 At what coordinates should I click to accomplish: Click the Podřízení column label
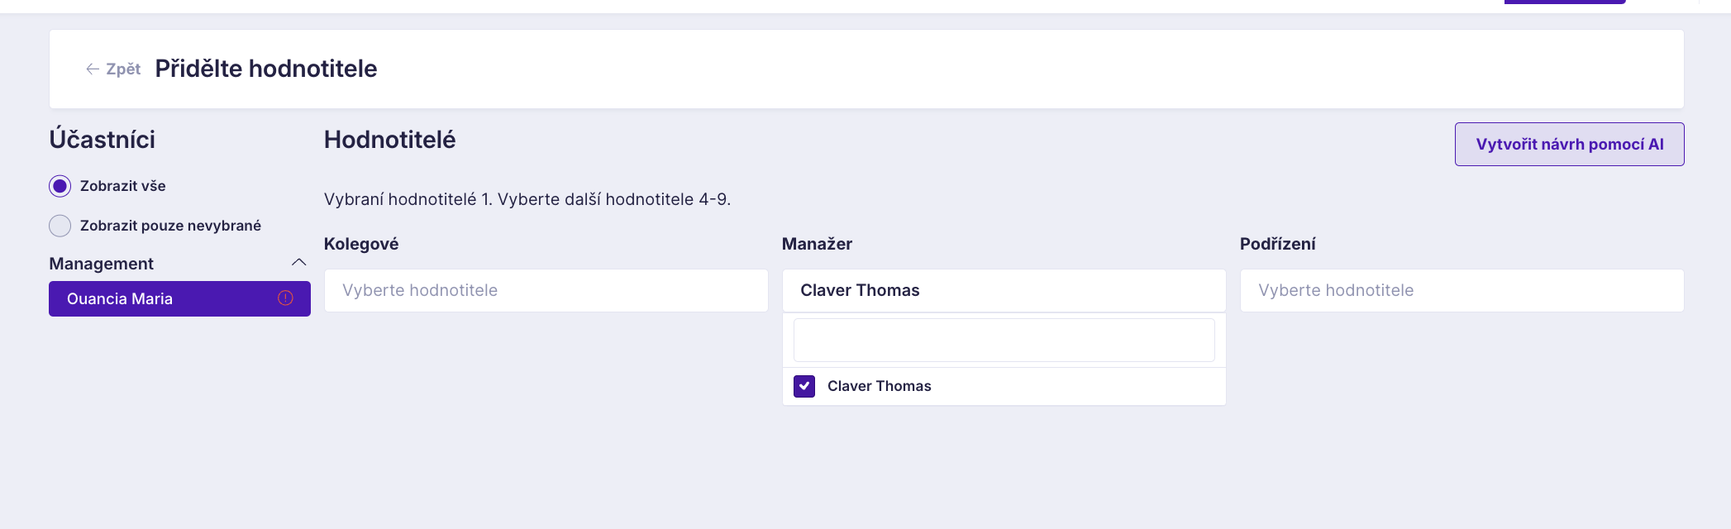click(1277, 244)
